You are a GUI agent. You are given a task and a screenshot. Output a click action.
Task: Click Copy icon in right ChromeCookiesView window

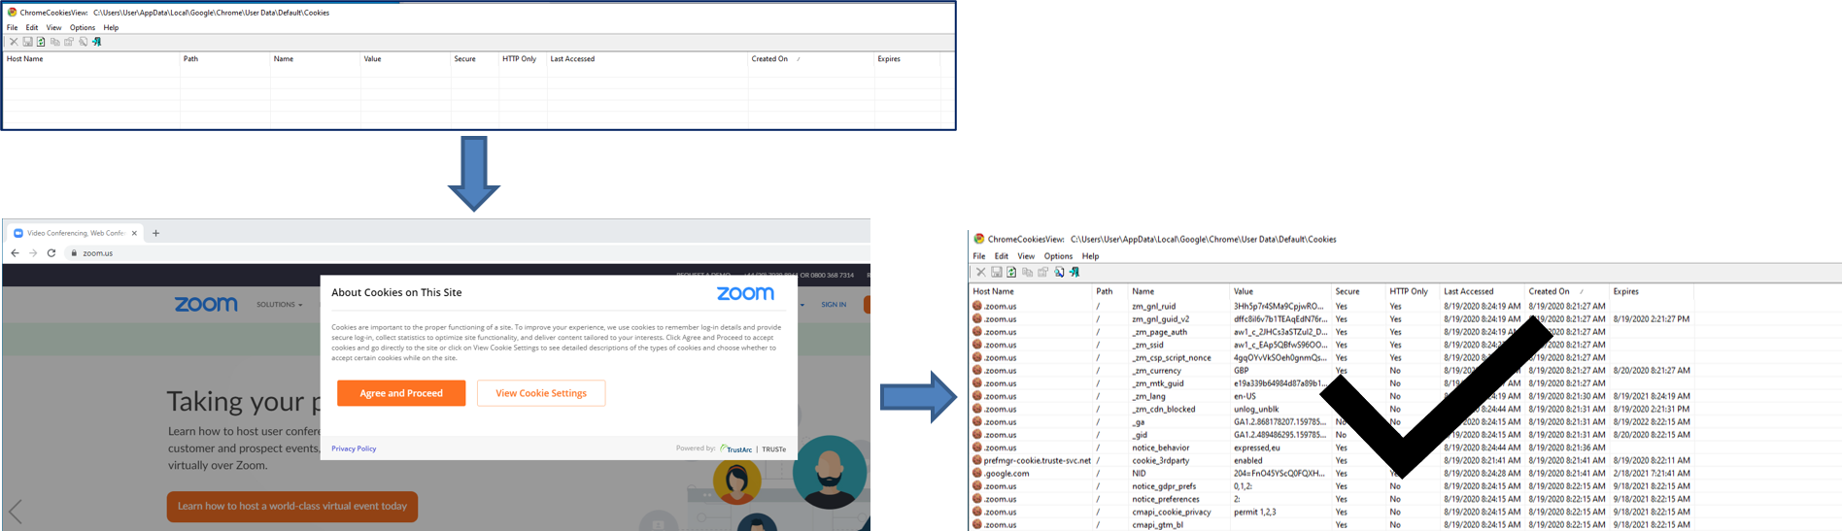1027,272
